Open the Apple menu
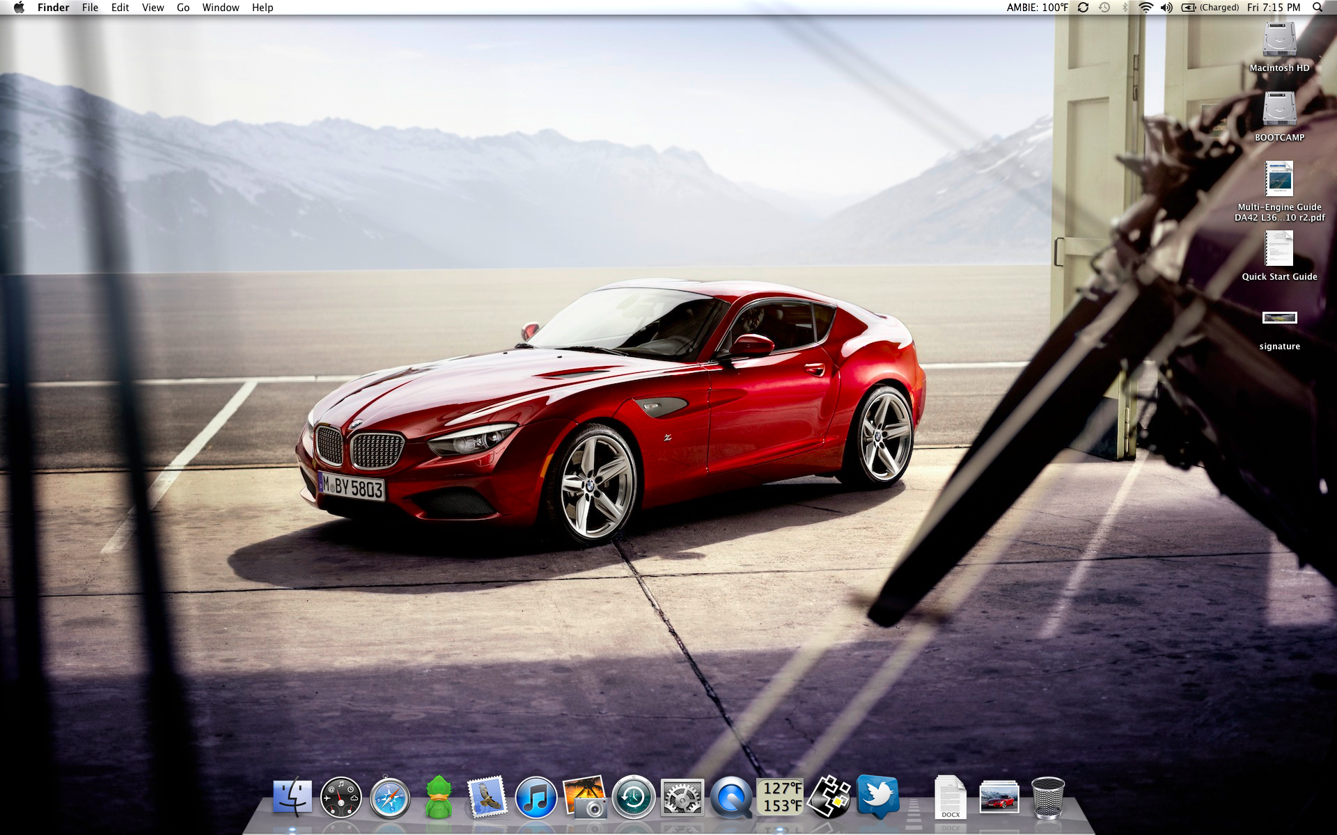Viewport: 1337px width, 835px height. (x=19, y=8)
